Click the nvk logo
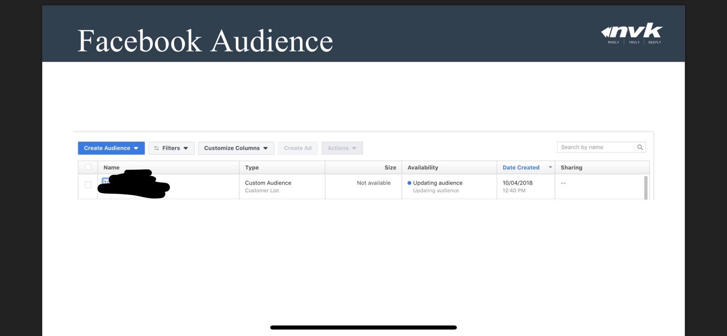 tap(632, 33)
